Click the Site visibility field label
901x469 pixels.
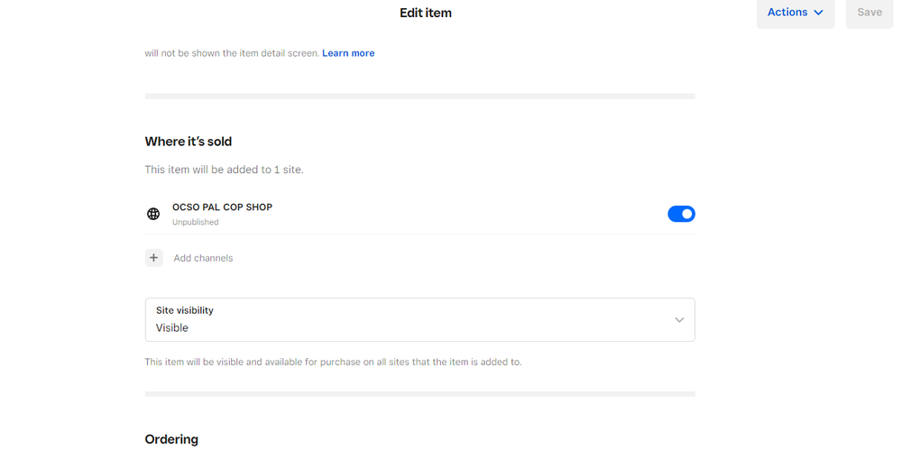click(x=185, y=310)
